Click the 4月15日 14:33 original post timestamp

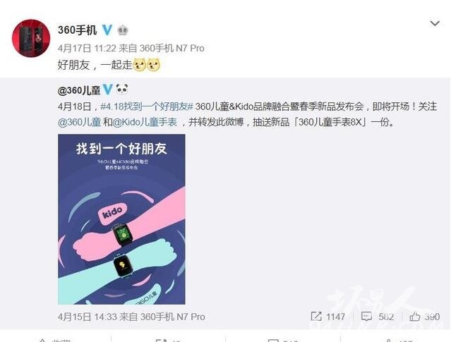[88, 317]
